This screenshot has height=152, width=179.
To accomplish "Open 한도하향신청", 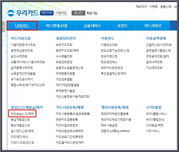I will click(109, 56).
